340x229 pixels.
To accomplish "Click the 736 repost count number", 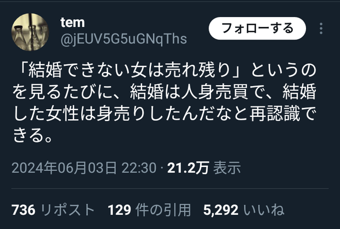I will click(24, 210).
